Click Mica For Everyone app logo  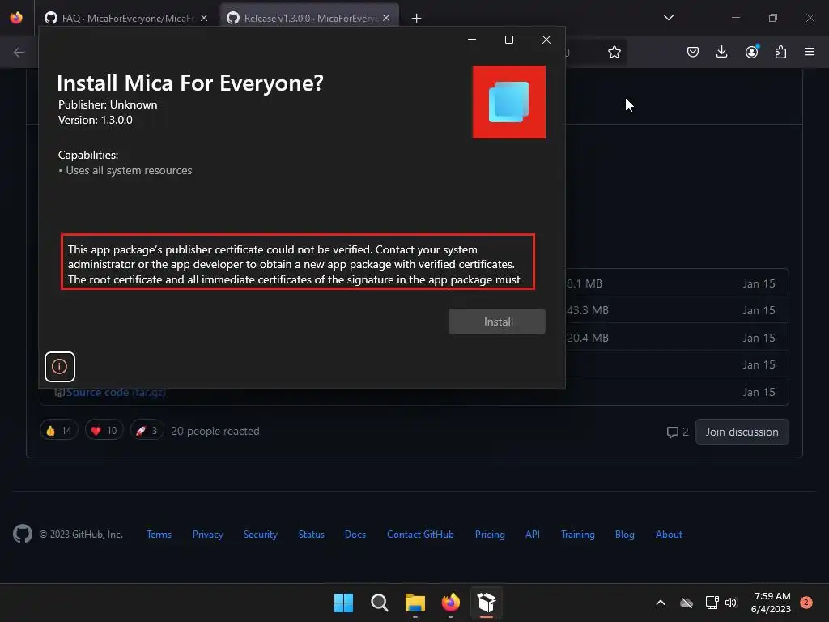[508, 102]
